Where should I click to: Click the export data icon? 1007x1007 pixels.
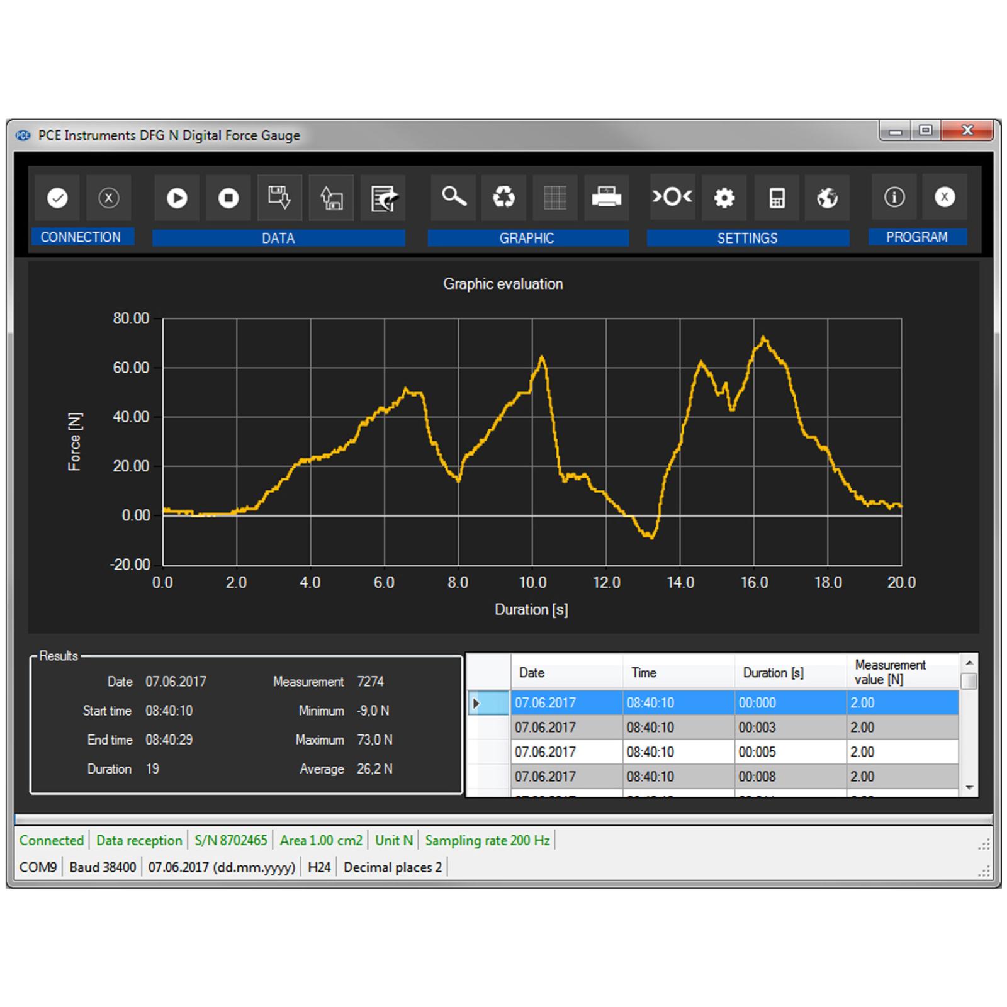[x=383, y=198]
